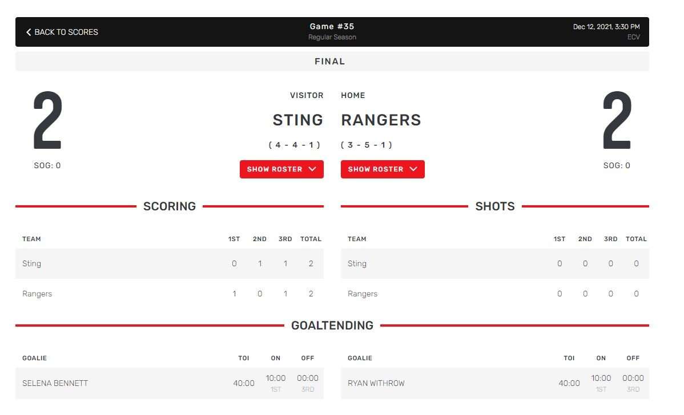Click the back chevron arrow icon

(x=29, y=32)
